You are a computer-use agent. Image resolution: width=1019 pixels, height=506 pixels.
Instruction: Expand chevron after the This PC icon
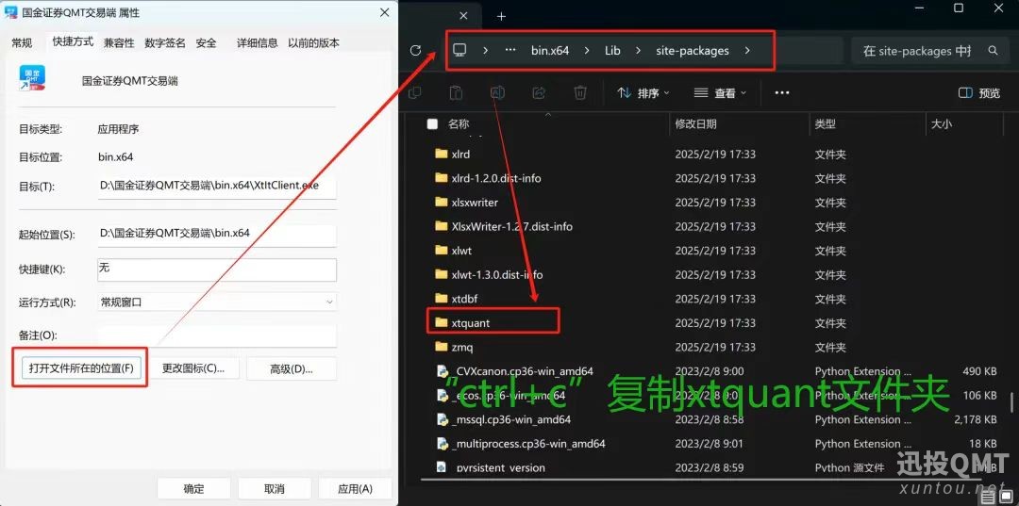point(486,51)
